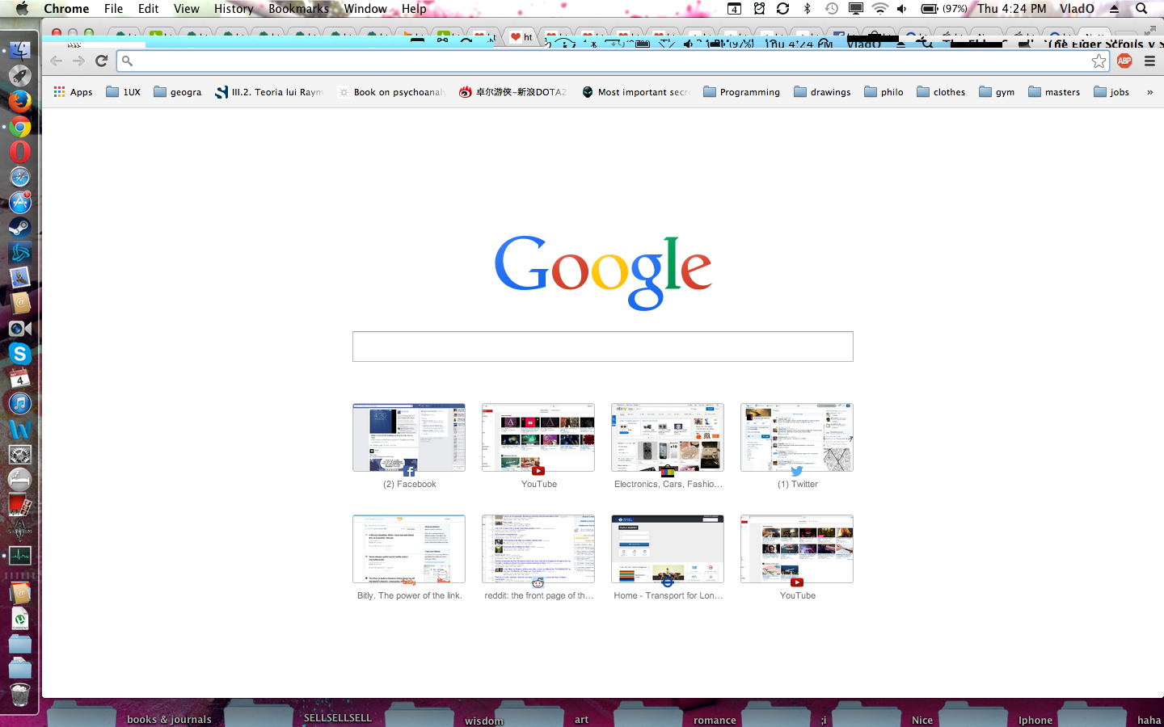Open uTorrent from the dock

click(x=19, y=619)
